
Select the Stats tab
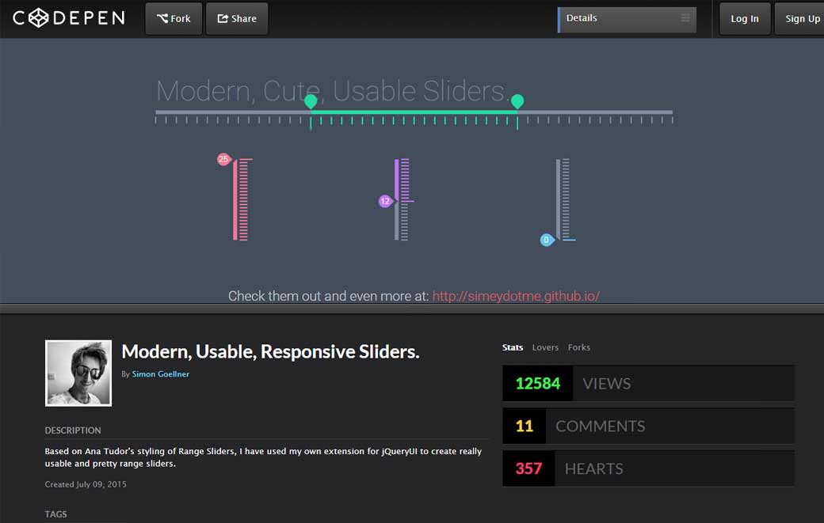512,347
